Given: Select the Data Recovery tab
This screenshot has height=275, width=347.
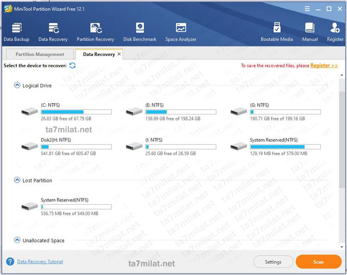Looking at the screenshot, I should 99,54.
